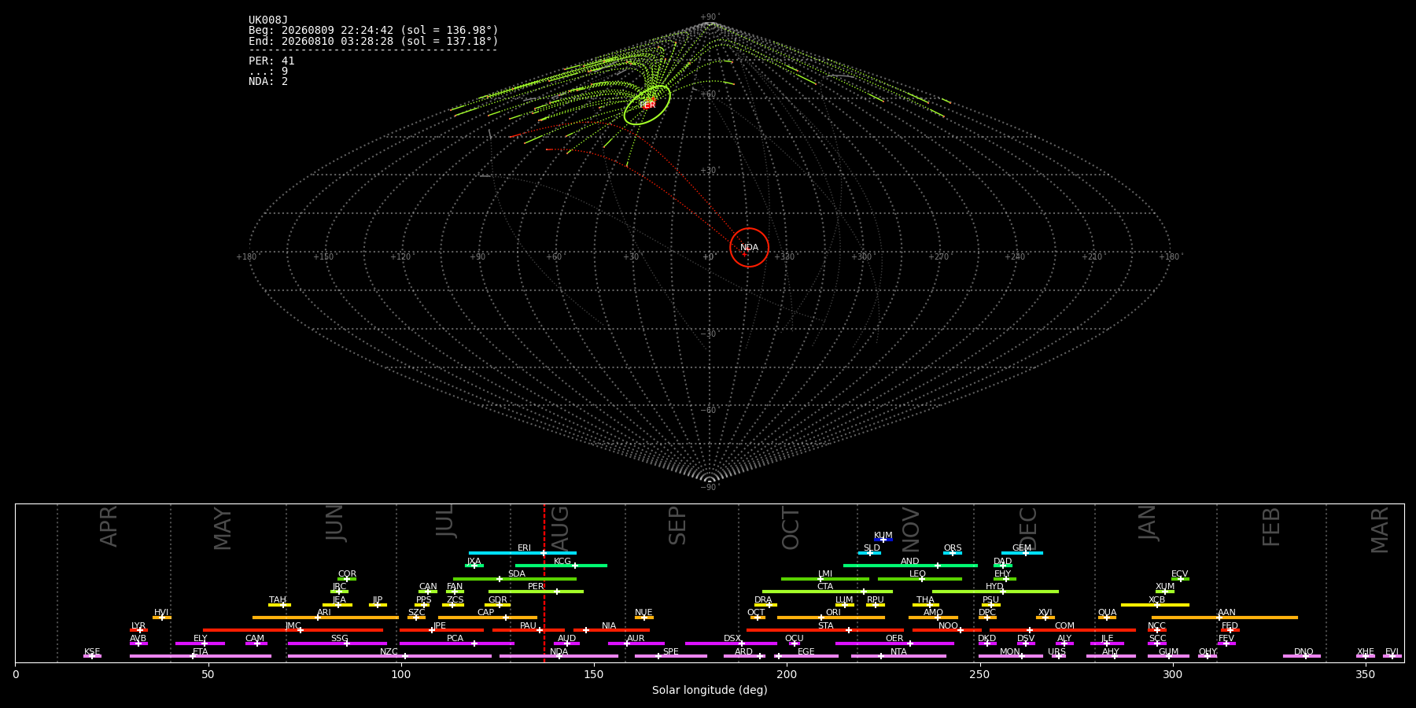This screenshot has width=1416, height=708.
Task: Click the NDA bar in the timeline
Action: coord(559,656)
